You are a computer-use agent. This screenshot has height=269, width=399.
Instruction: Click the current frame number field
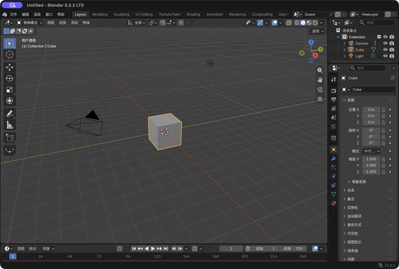[x=231, y=248]
